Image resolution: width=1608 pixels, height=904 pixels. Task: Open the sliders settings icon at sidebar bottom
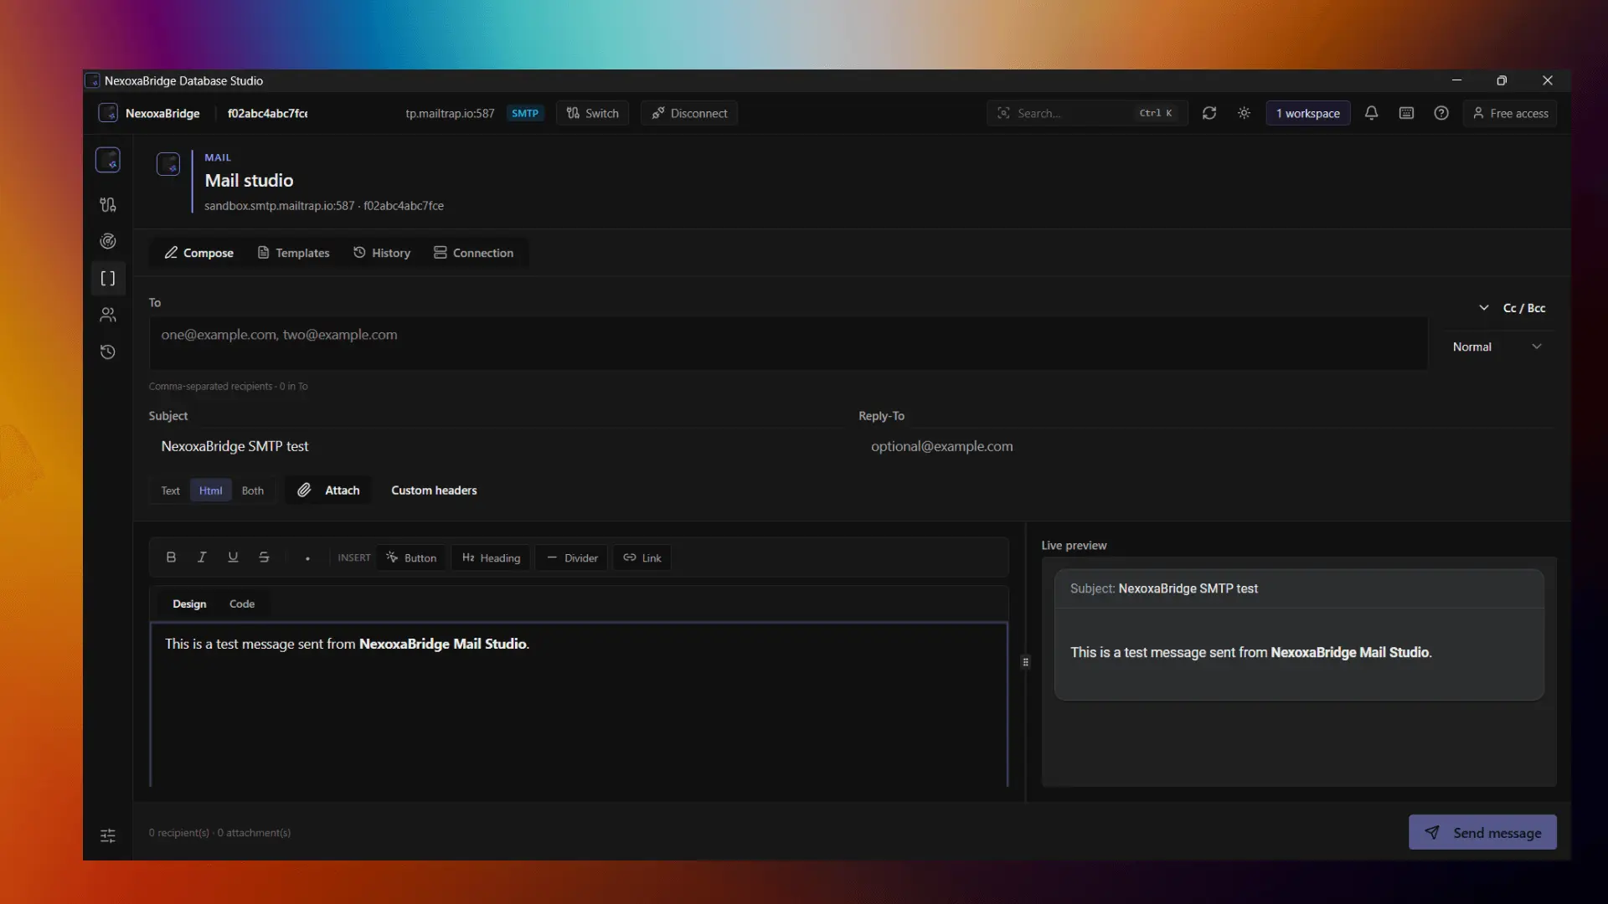pos(108,835)
